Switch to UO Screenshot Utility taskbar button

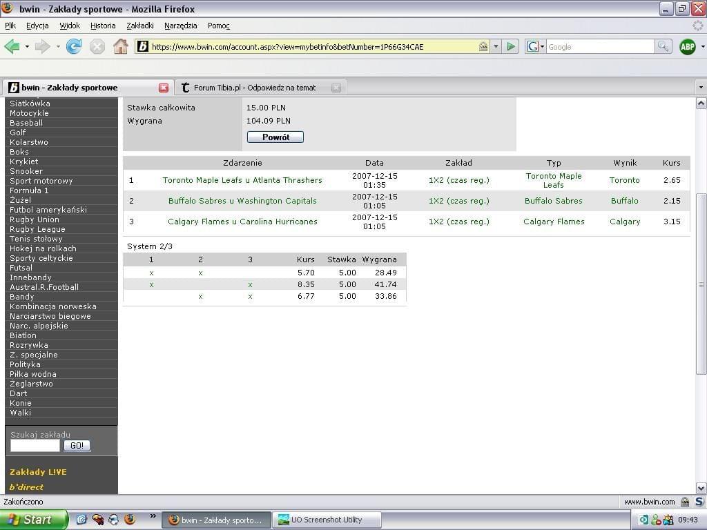[327, 520]
